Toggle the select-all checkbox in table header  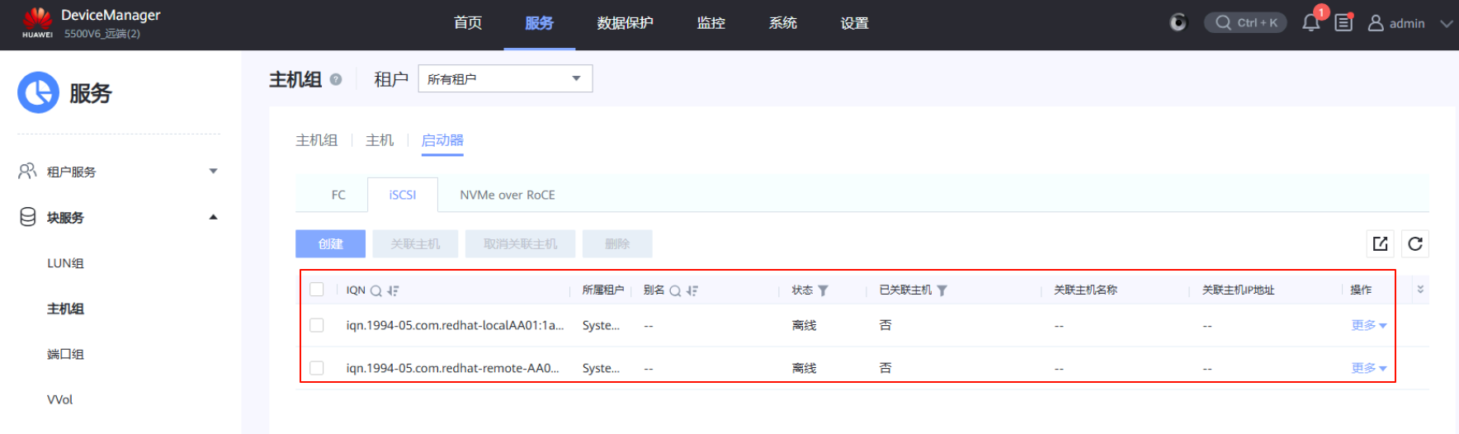[317, 290]
